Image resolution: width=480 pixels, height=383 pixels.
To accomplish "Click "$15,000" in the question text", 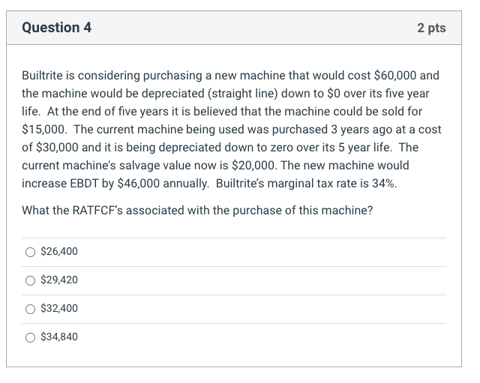I will (x=45, y=129).
